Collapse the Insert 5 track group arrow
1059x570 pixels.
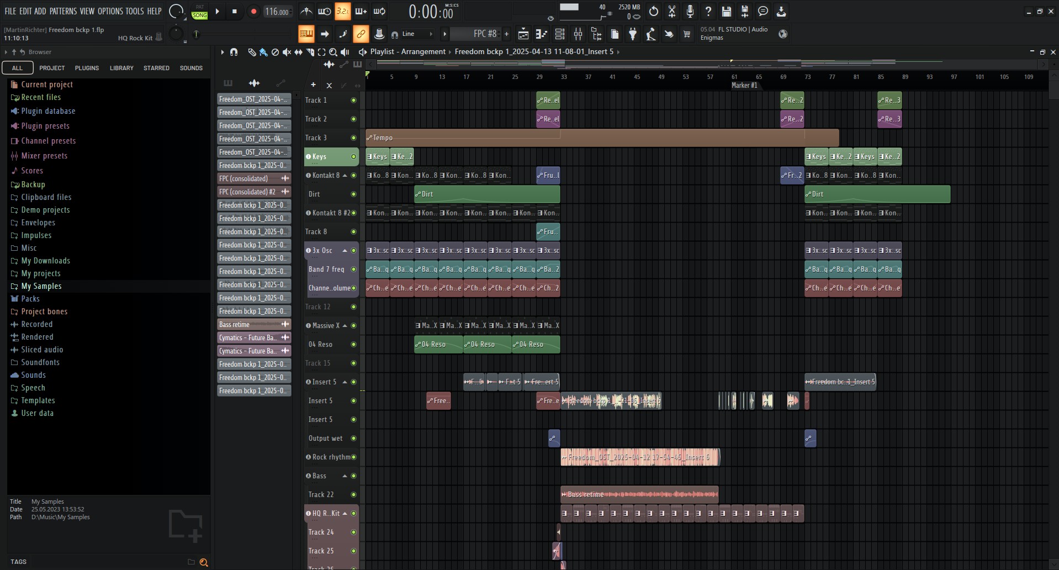[345, 382]
